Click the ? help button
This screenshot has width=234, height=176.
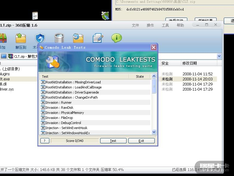click(45, 141)
